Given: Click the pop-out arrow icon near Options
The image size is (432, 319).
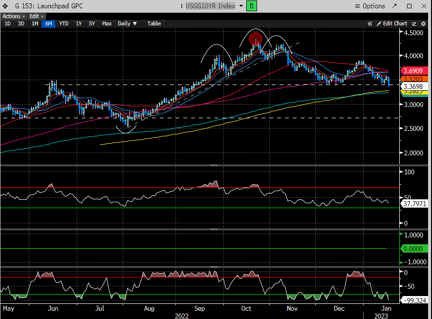Looking at the screenshot, I should click(393, 6).
